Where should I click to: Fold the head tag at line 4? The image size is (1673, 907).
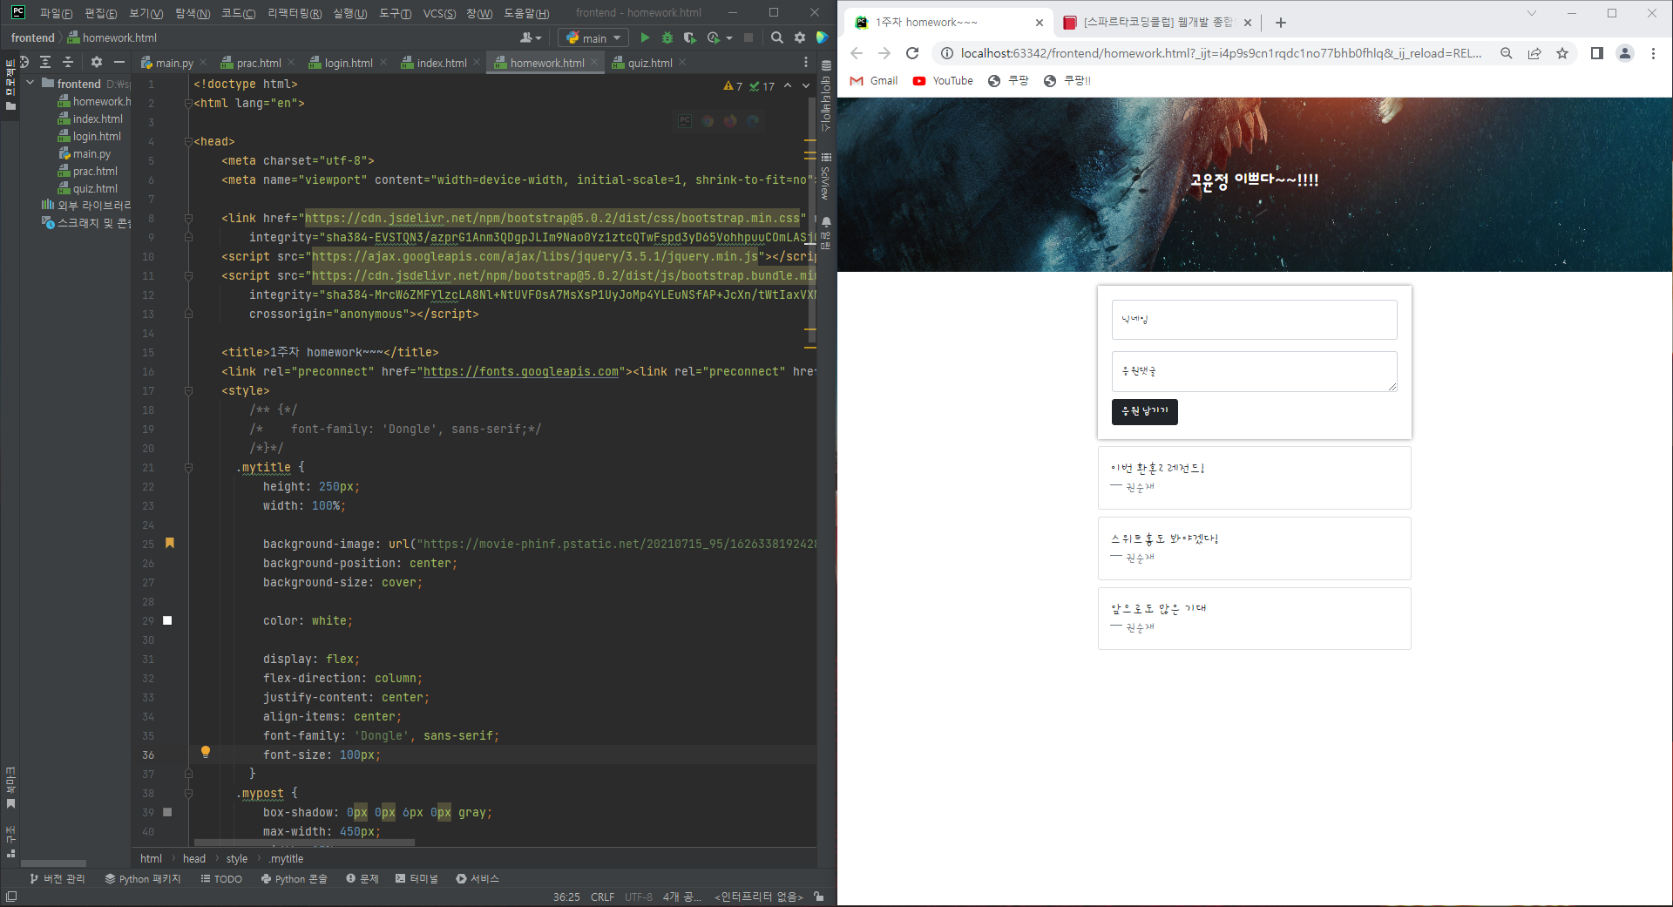click(188, 141)
